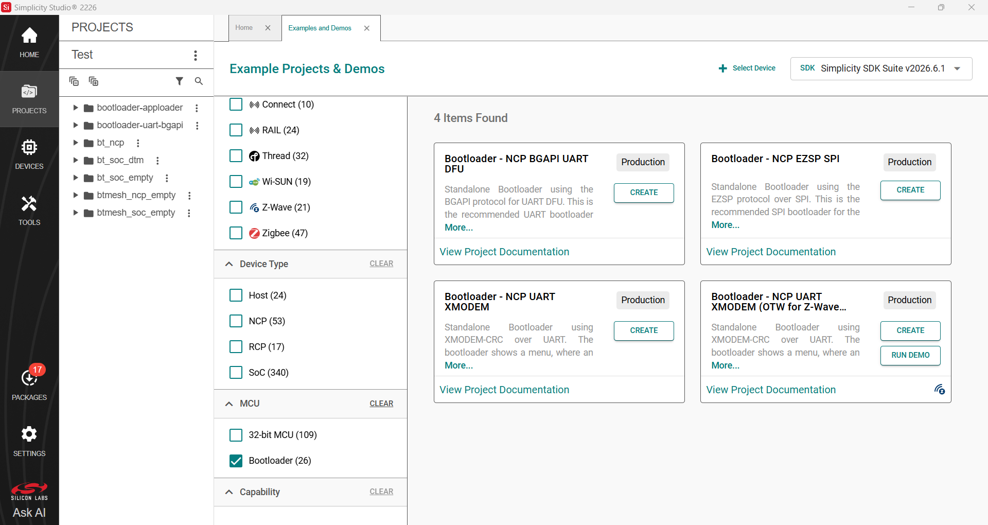This screenshot has height=525, width=988.
Task: Open kebab menu for btmesh_soc_empty project
Action: tap(189, 213)
